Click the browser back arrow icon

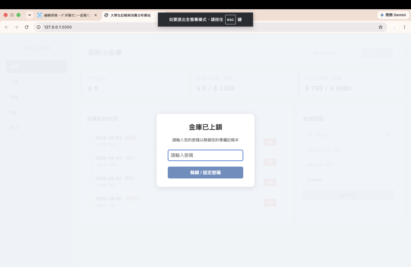pos(6,27)
